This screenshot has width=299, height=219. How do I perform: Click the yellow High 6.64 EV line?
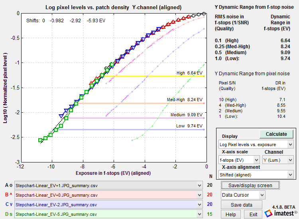click(154, 76)
